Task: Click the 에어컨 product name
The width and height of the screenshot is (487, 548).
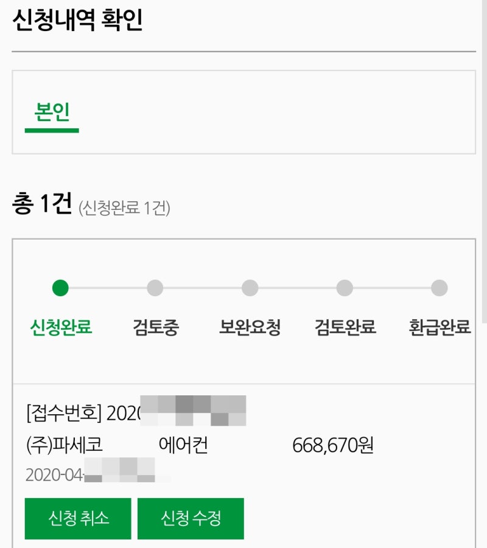Action: point(183,445)
